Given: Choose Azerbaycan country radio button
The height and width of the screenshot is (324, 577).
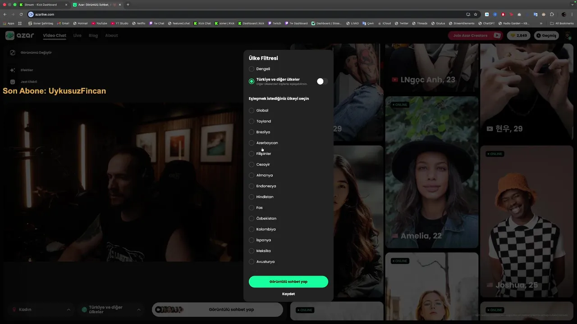Looking at the screenshot, I should (252, 143).
